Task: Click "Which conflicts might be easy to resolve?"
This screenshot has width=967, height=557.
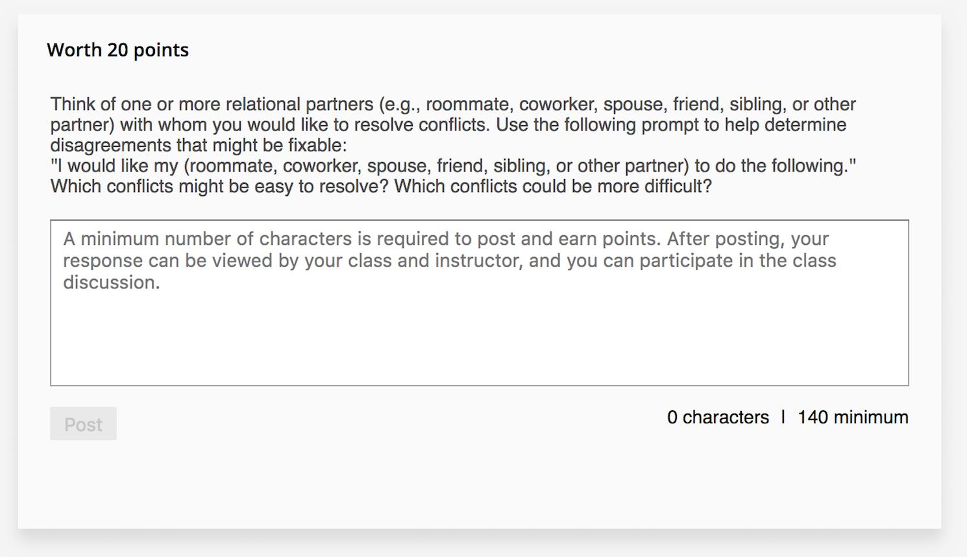Action: pos(219,186)
